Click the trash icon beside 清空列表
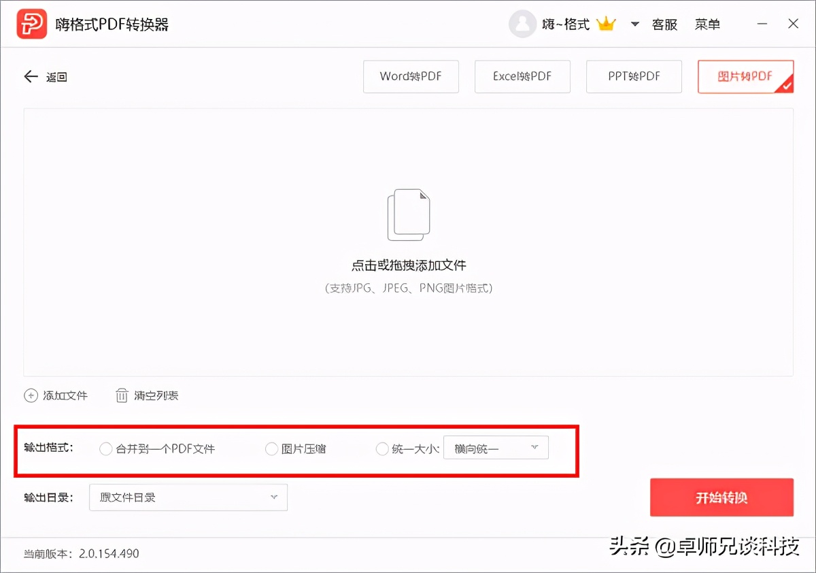This screenshot has width=816, height=573. click(123, 395)
